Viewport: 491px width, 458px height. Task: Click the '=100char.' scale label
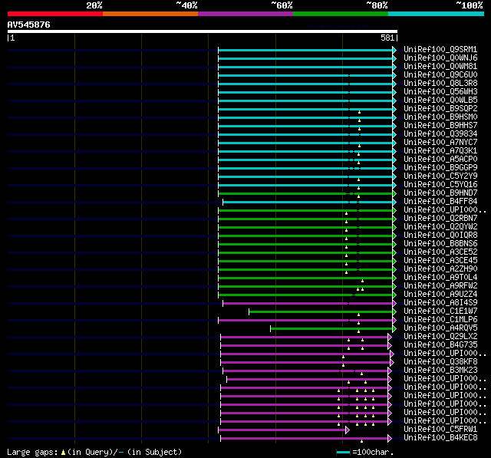tap(373, 452)
